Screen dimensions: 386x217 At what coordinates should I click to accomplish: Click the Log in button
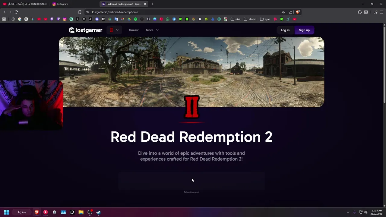pos(285,30)
